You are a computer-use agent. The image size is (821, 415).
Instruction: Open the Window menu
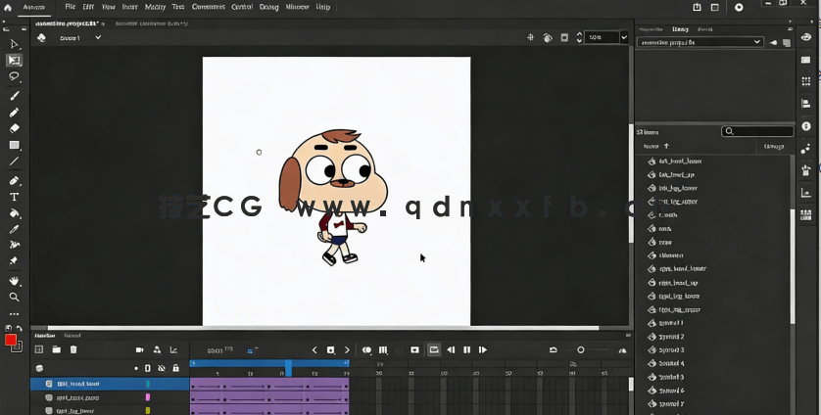297,7
